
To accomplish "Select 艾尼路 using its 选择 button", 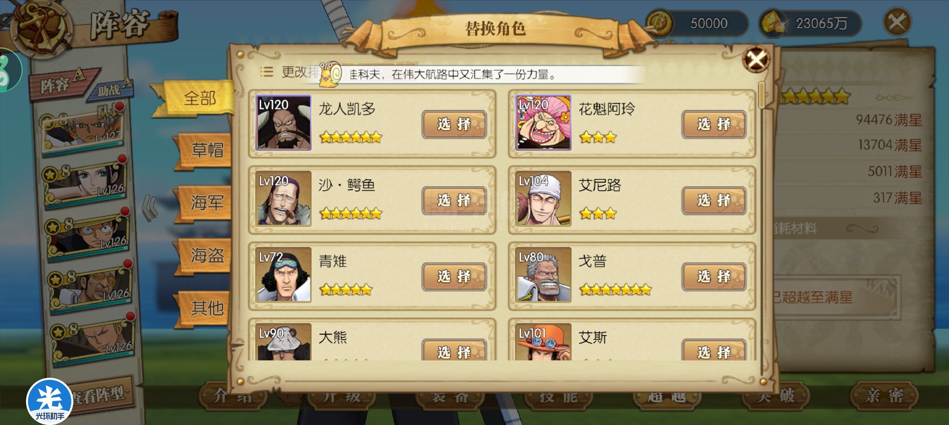I will (714, 201).
